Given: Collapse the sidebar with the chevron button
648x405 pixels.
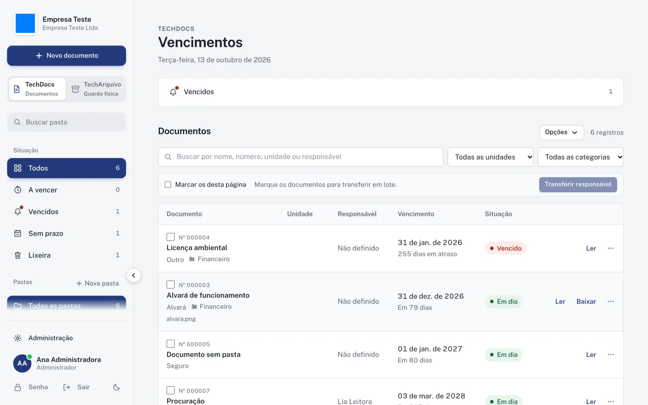Looking at the screenshot, I should click(x=134, y=275).
